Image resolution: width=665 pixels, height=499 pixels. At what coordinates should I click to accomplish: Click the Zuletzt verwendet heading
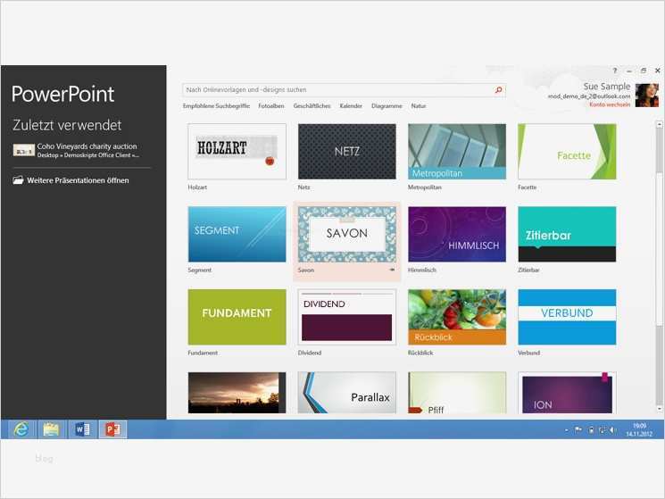[67, 125]
